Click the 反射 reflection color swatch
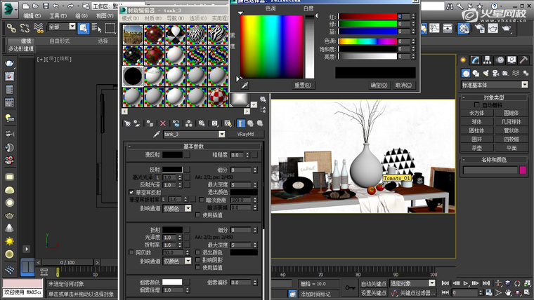Screen dimensions: 534x300 [x=173, y=170]
